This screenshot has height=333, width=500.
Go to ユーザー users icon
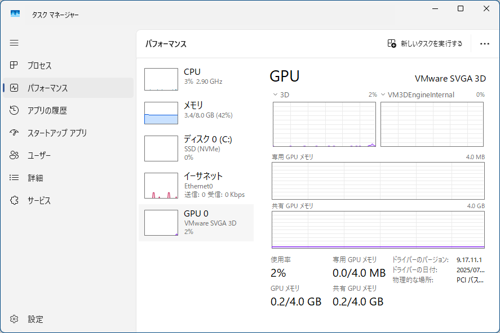click(x=15, y=155)
